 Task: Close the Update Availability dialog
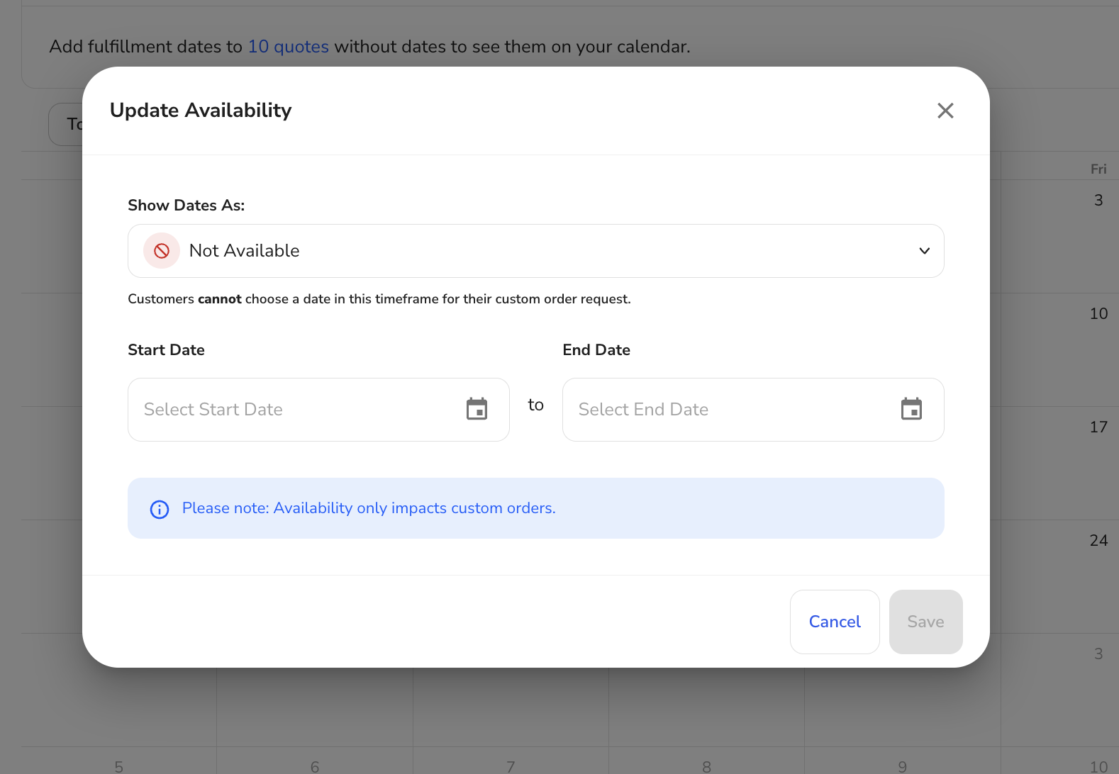click(945, 111)
